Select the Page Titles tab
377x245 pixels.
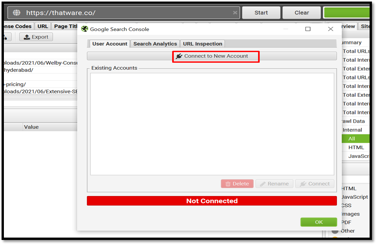point(65,26)
